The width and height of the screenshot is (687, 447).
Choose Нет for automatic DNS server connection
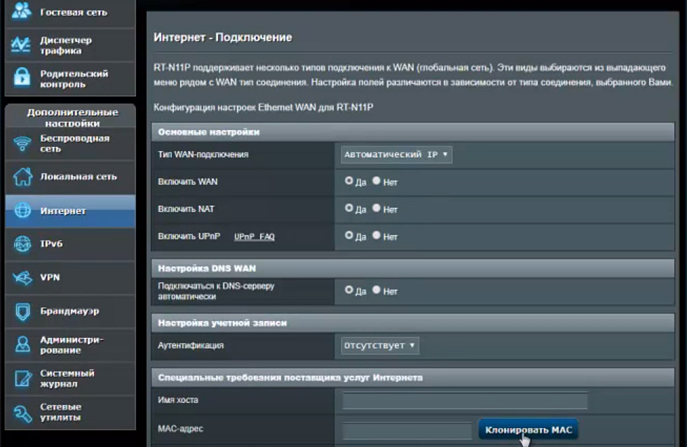(376, 290)
